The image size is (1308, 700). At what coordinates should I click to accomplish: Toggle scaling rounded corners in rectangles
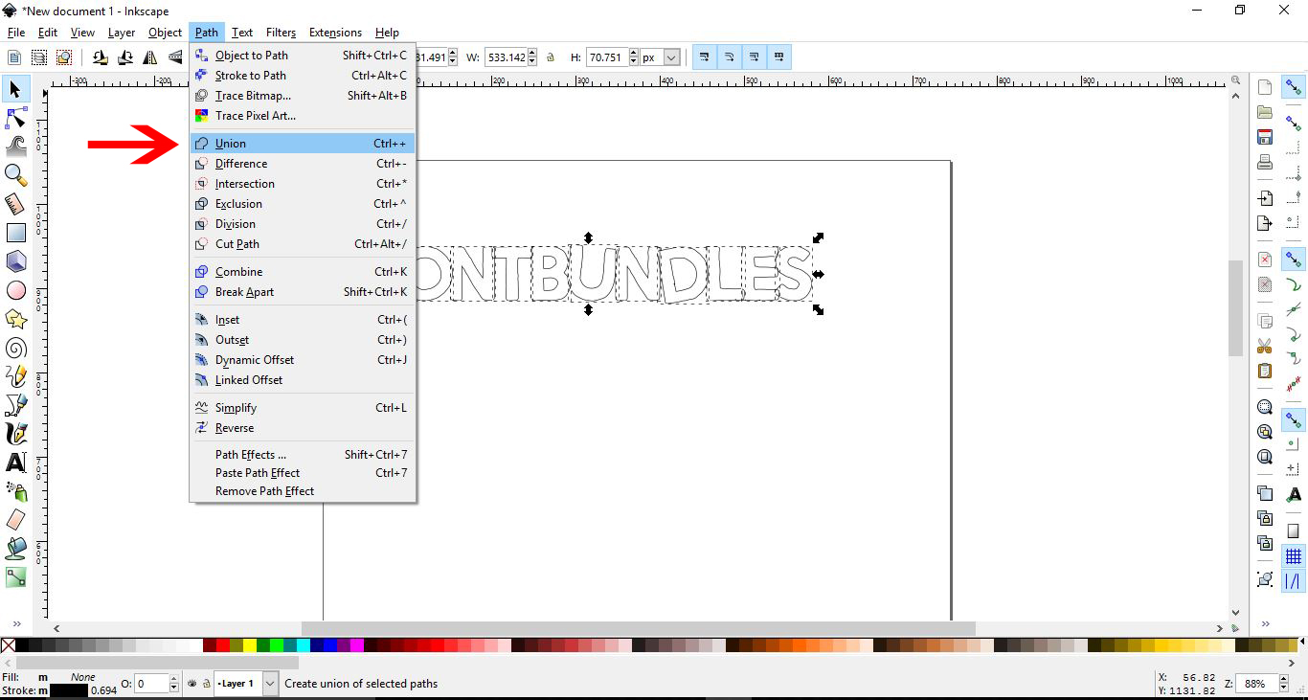(730, 57)
